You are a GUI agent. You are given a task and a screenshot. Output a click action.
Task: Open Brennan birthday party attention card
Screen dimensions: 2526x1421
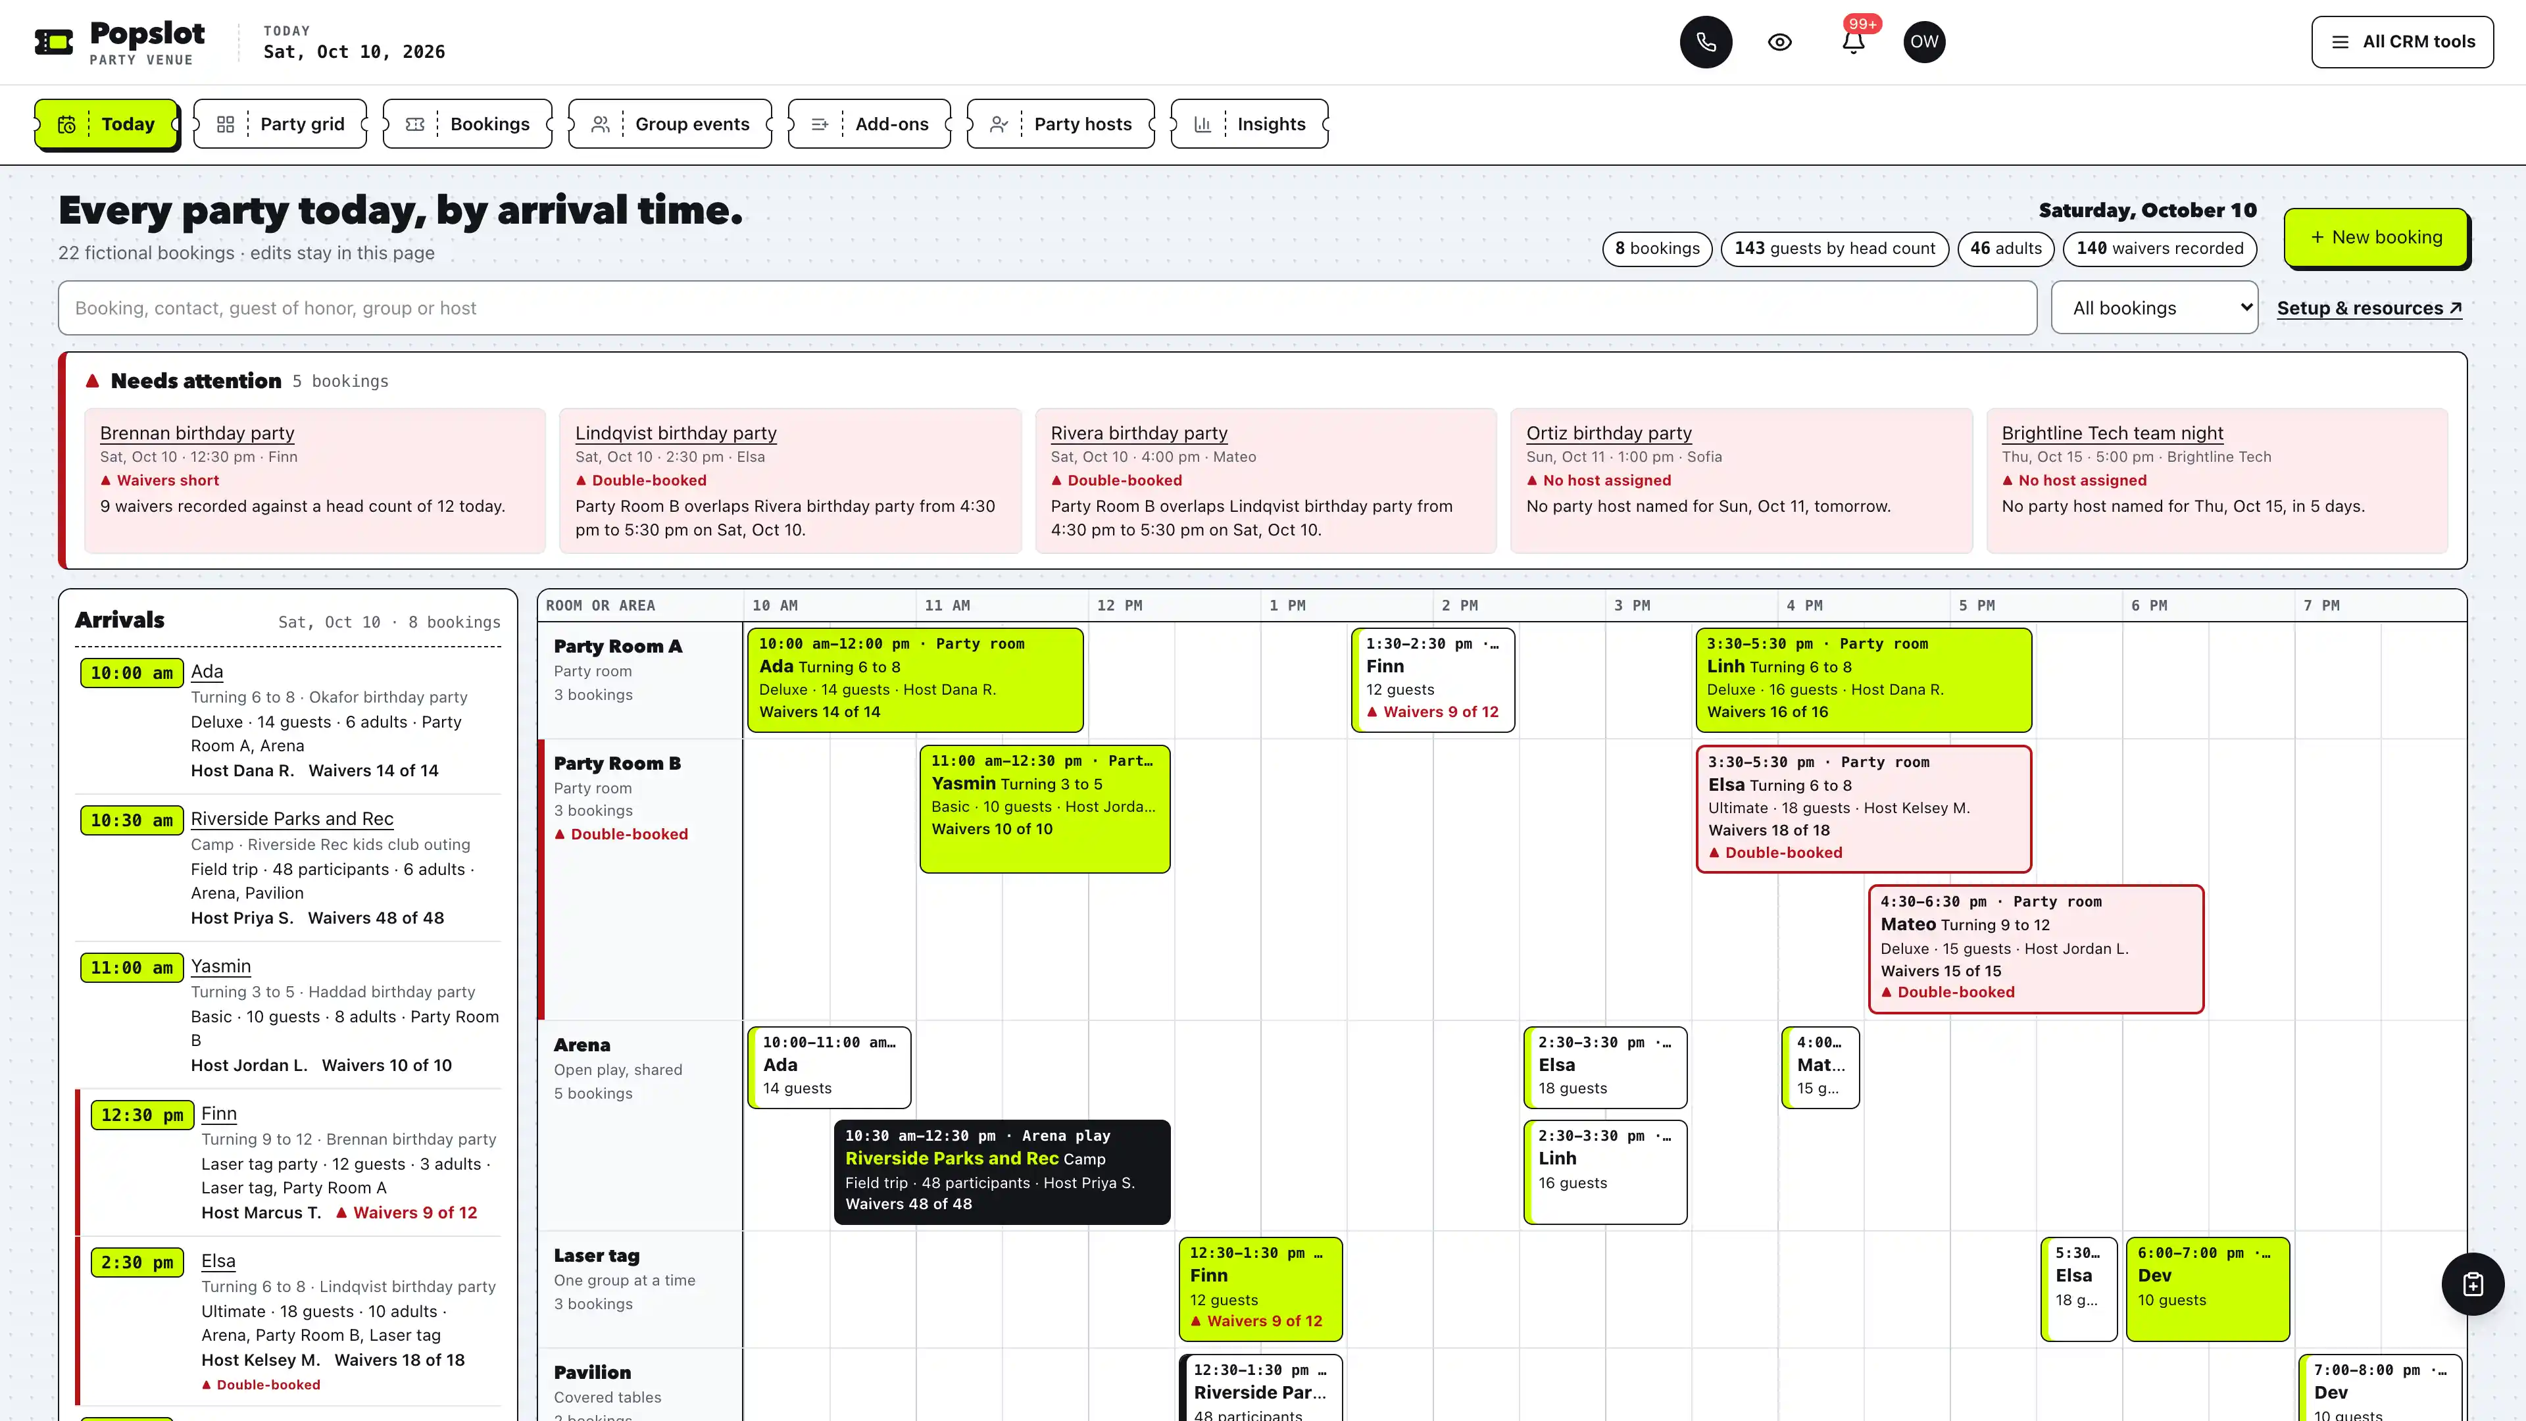(315, 480)
